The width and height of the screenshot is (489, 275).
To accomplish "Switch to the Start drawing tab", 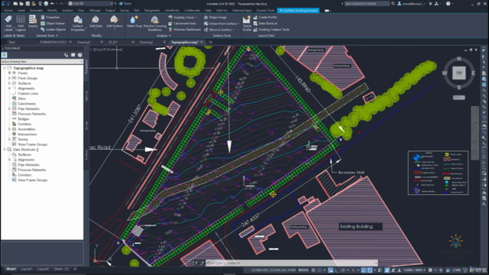I will click(x=12, y=42).
